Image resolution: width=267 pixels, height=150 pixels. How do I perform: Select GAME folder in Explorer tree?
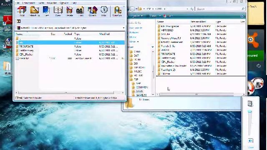coord(139,91)
